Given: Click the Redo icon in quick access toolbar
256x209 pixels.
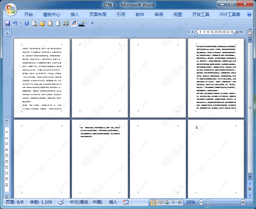Looking at the screenshot, I should pyautogui.click(x=27, y=24).
